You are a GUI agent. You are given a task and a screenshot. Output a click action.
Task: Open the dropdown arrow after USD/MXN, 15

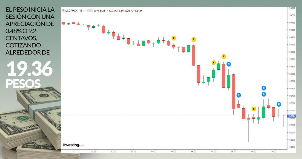(x=85, y=11)
